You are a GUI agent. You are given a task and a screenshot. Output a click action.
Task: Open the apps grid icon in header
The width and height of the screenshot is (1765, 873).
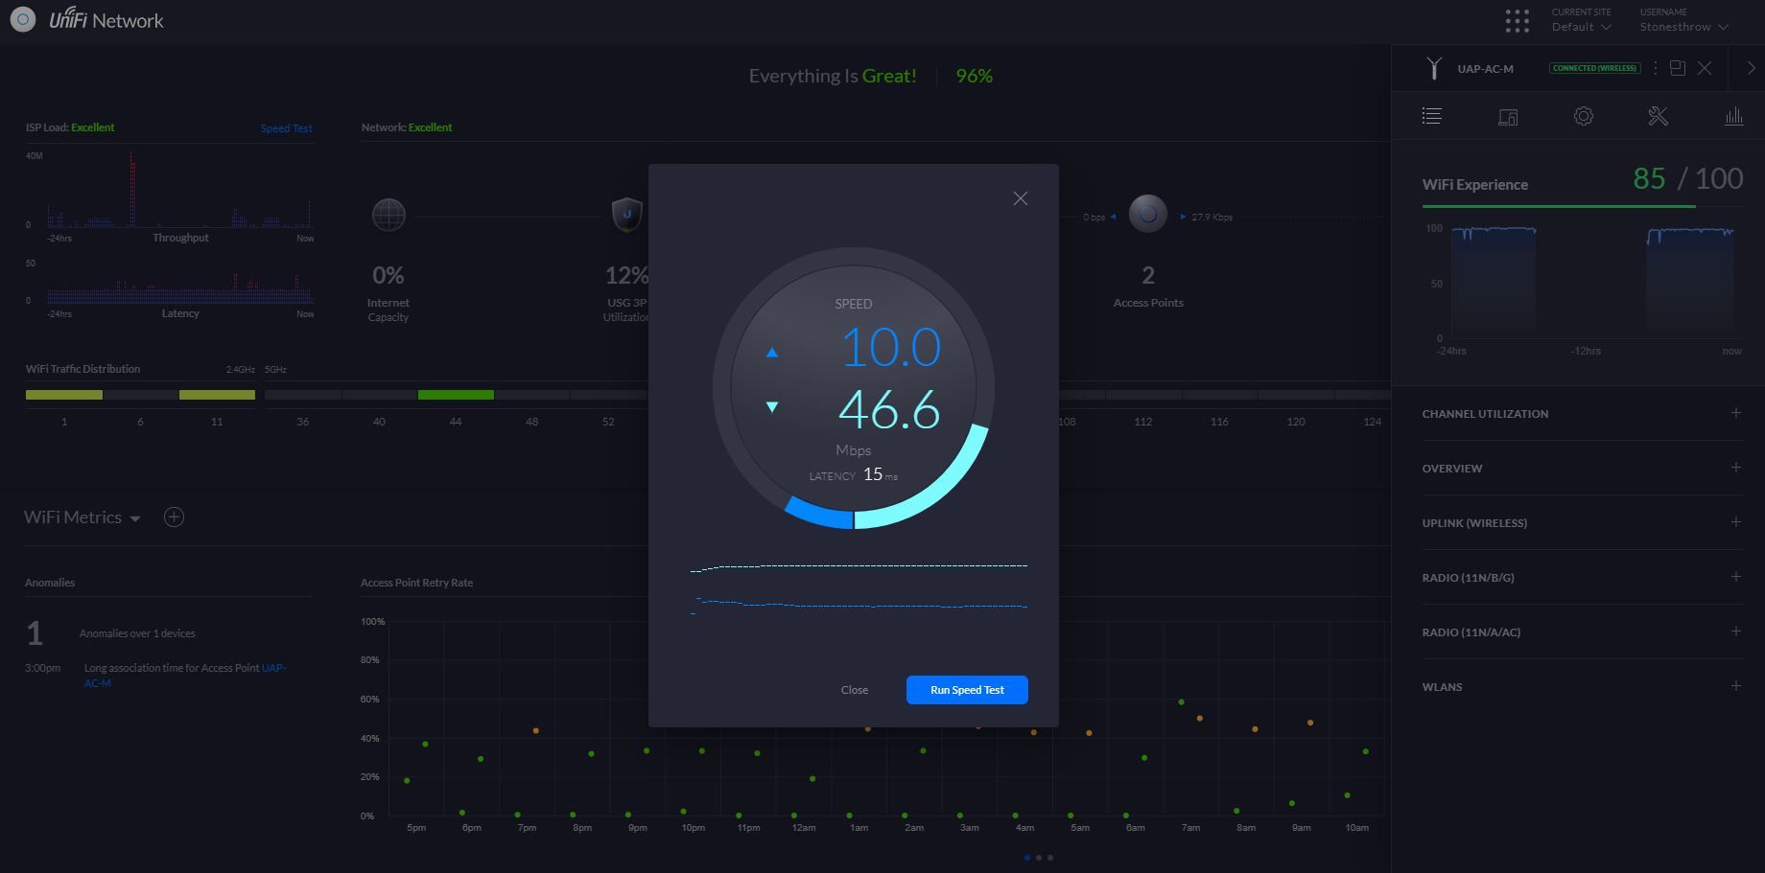click(1517, 21)
